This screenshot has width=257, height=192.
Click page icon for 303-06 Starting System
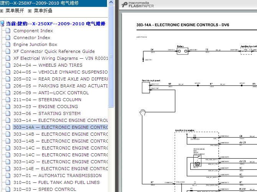(8, 113)
